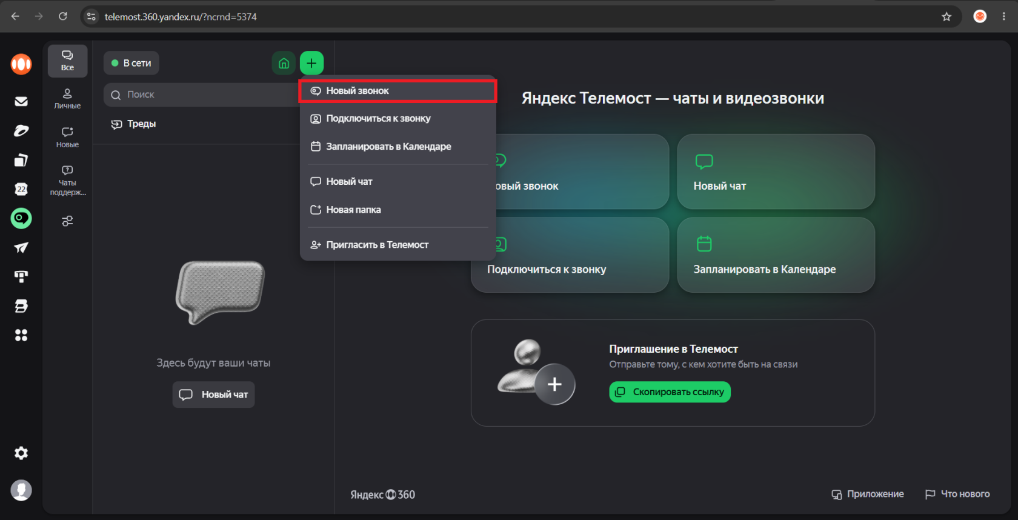Open the В сети status dropdown
The width and height of the screenshot is (1018, 520).
tap(131, 63)
